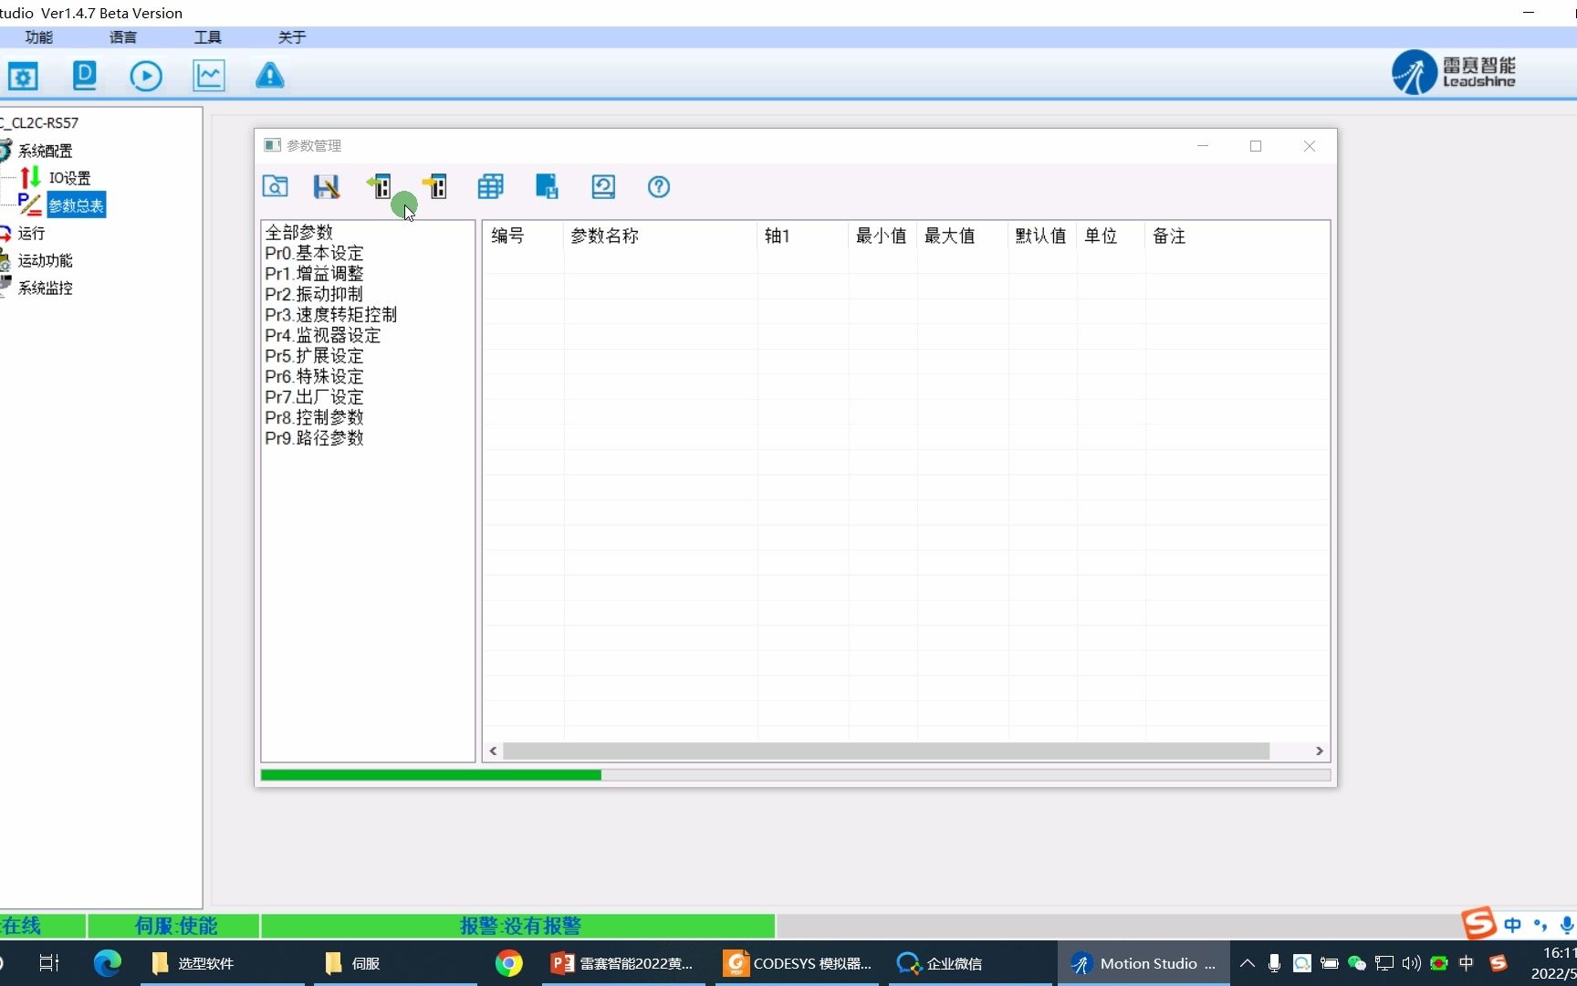Viewport: 1577px width, 986px height.
Task: Open the waveform monitoring toolbar icon
Action: coord(207,76)
